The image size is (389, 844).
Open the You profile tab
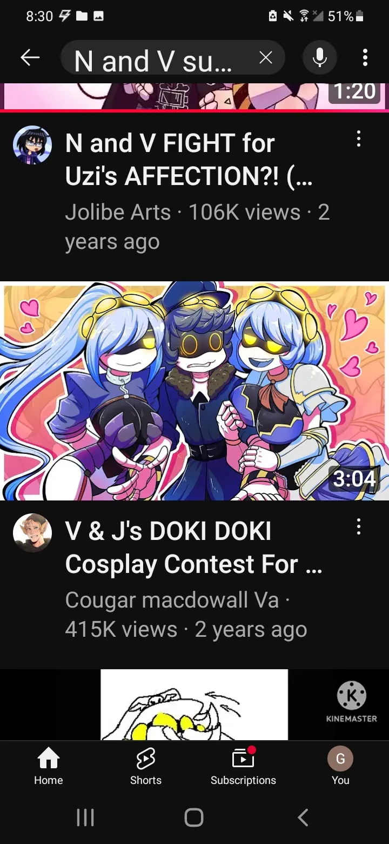[x=340, y=766]
